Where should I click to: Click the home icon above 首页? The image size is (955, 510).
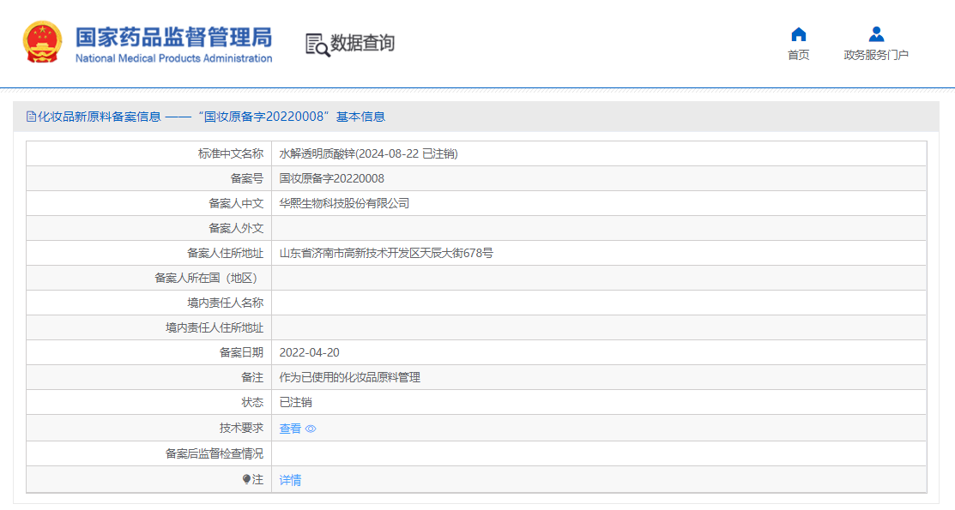[x=798, y=34]
